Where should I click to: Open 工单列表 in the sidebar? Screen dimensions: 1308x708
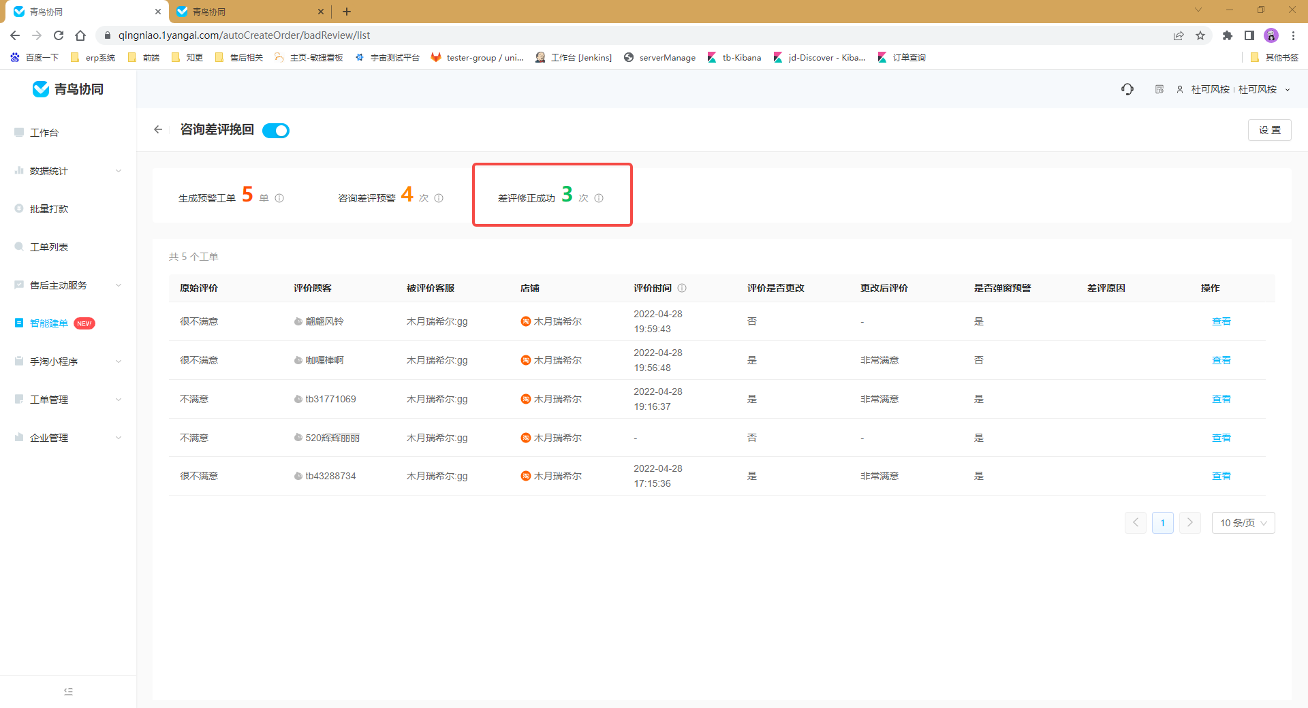49,247
